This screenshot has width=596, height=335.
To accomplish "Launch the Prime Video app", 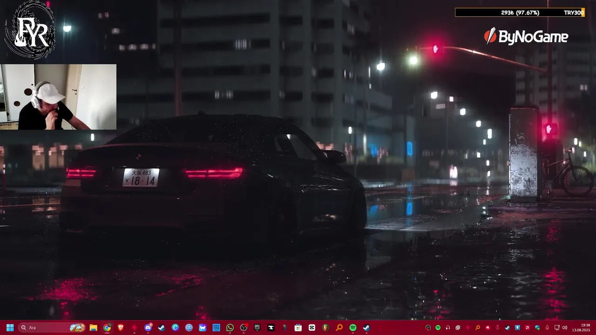I will coord(216,328).
